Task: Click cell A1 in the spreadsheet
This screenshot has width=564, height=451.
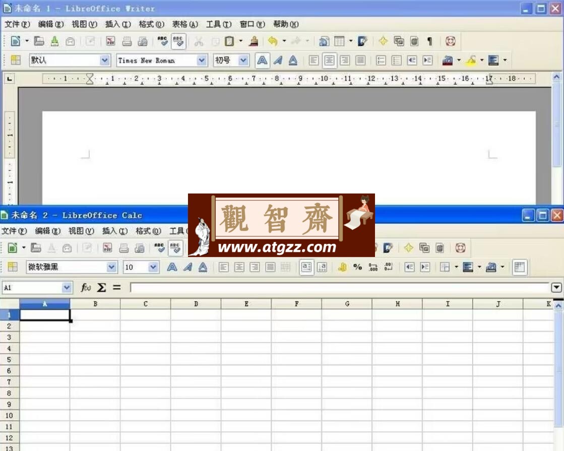Action: pos(44,315)
